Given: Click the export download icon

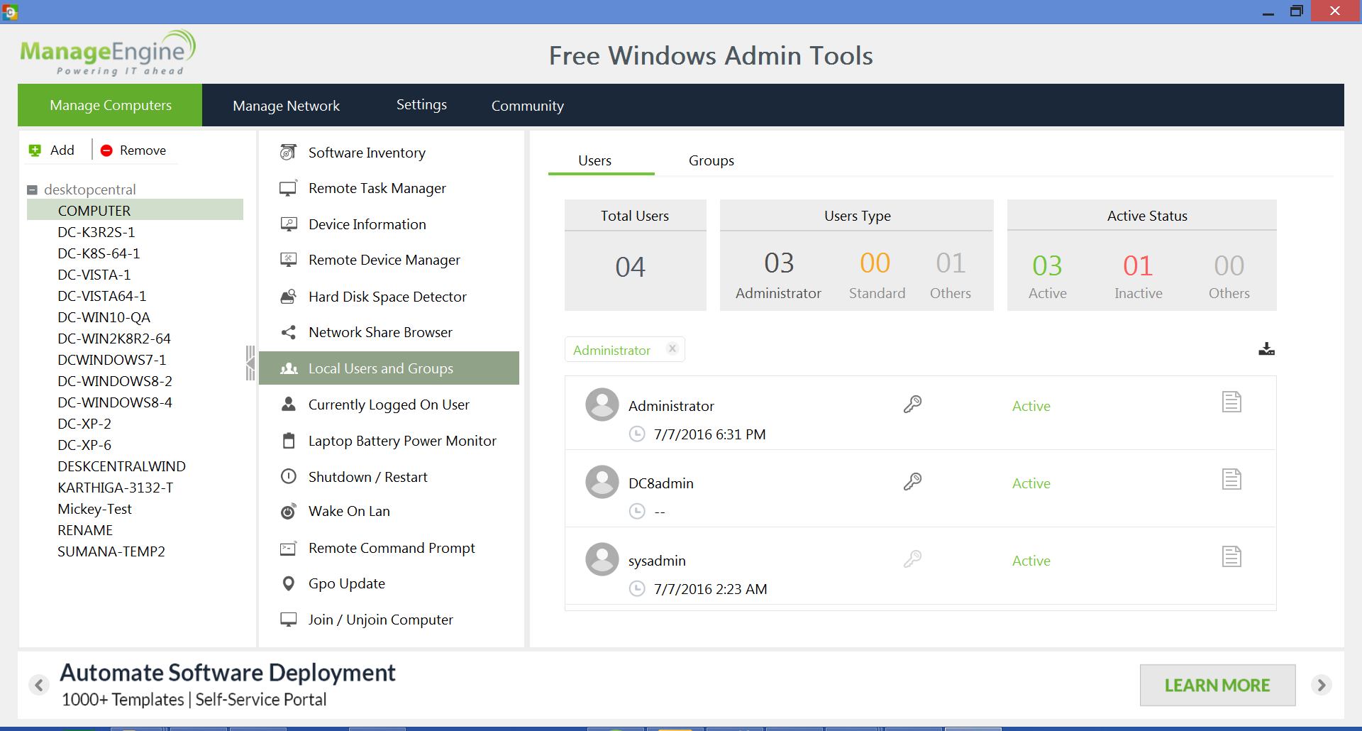Looking at the screenshot, I should point(1266,348).
